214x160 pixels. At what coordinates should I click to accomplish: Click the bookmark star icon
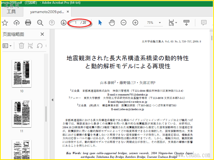click(x=4, y=23)
